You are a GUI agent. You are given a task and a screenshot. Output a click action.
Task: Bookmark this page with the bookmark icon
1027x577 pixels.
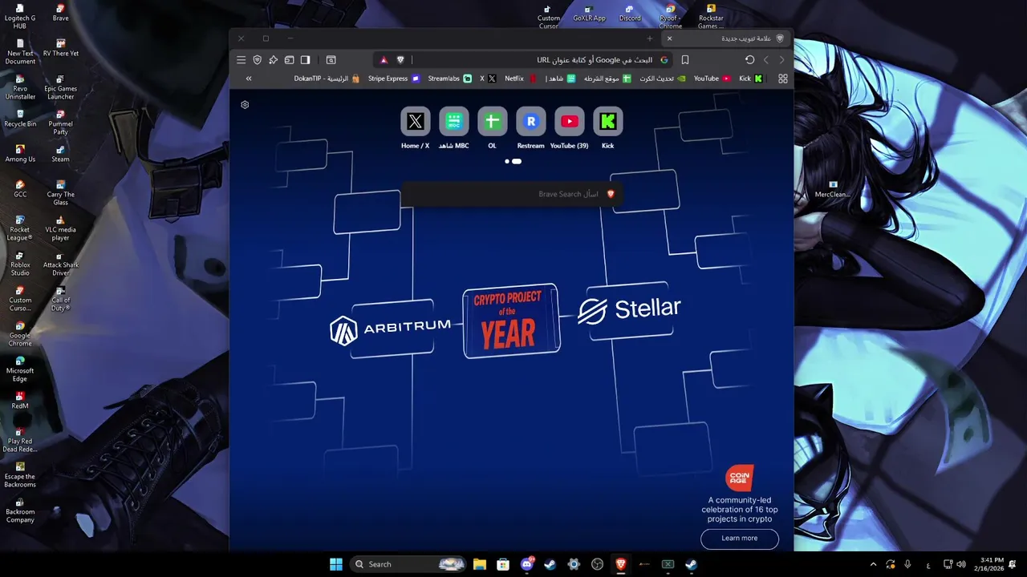point(685,60)
